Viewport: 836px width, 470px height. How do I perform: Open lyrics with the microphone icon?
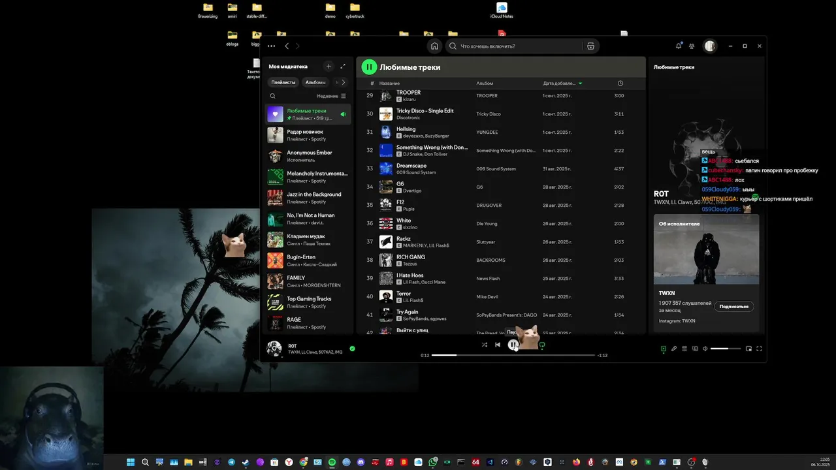(x=674, y=349)
